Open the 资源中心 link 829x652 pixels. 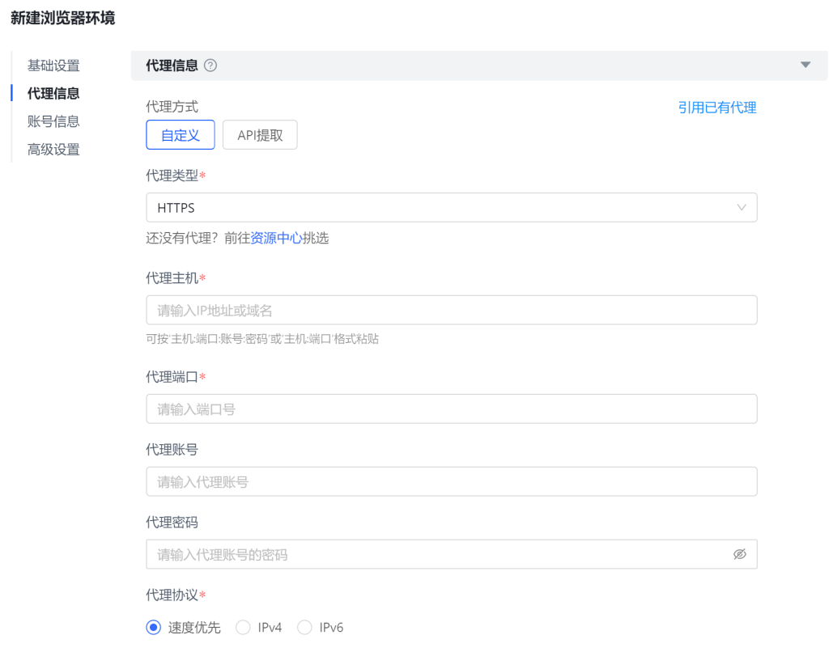click(276, 239)
